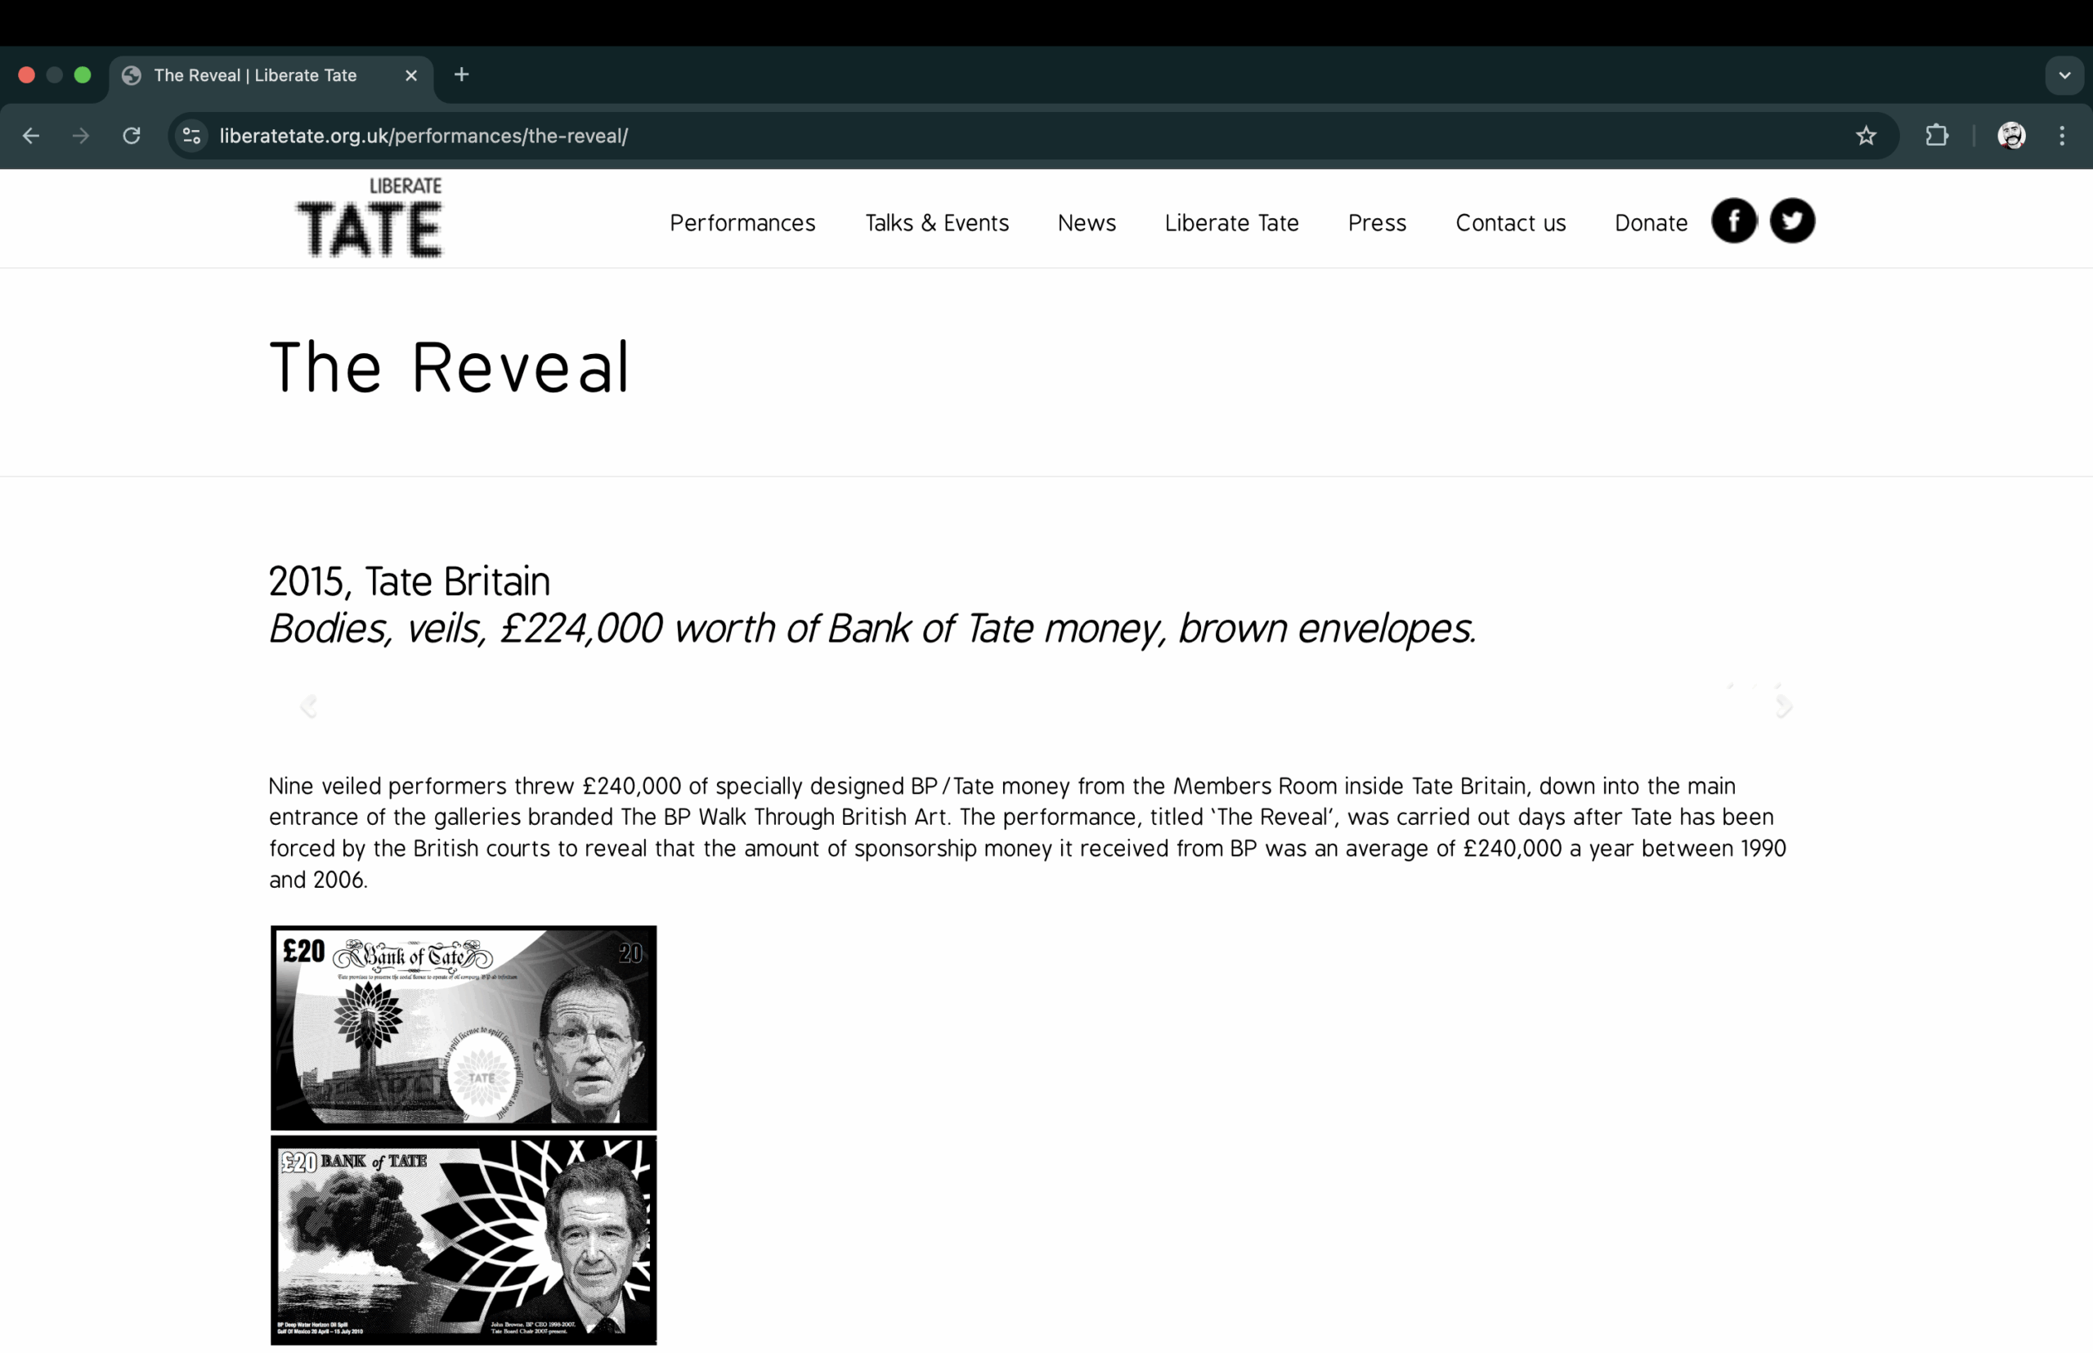Viewport: 2093px width, 1353px height.
Task: Open a new browser tab
Action: pos(461,75)
